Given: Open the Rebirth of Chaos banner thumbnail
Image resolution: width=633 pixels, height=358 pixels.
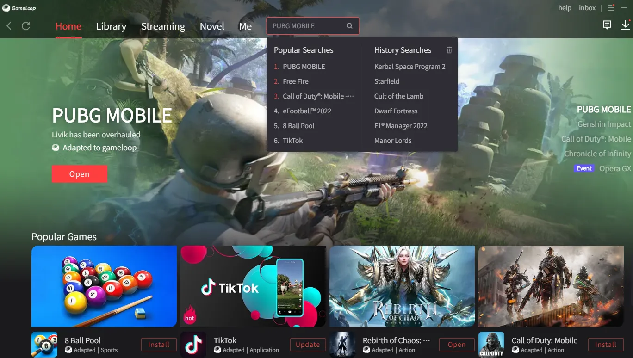Looking at the screenshot, I should (x=402, y=286).
